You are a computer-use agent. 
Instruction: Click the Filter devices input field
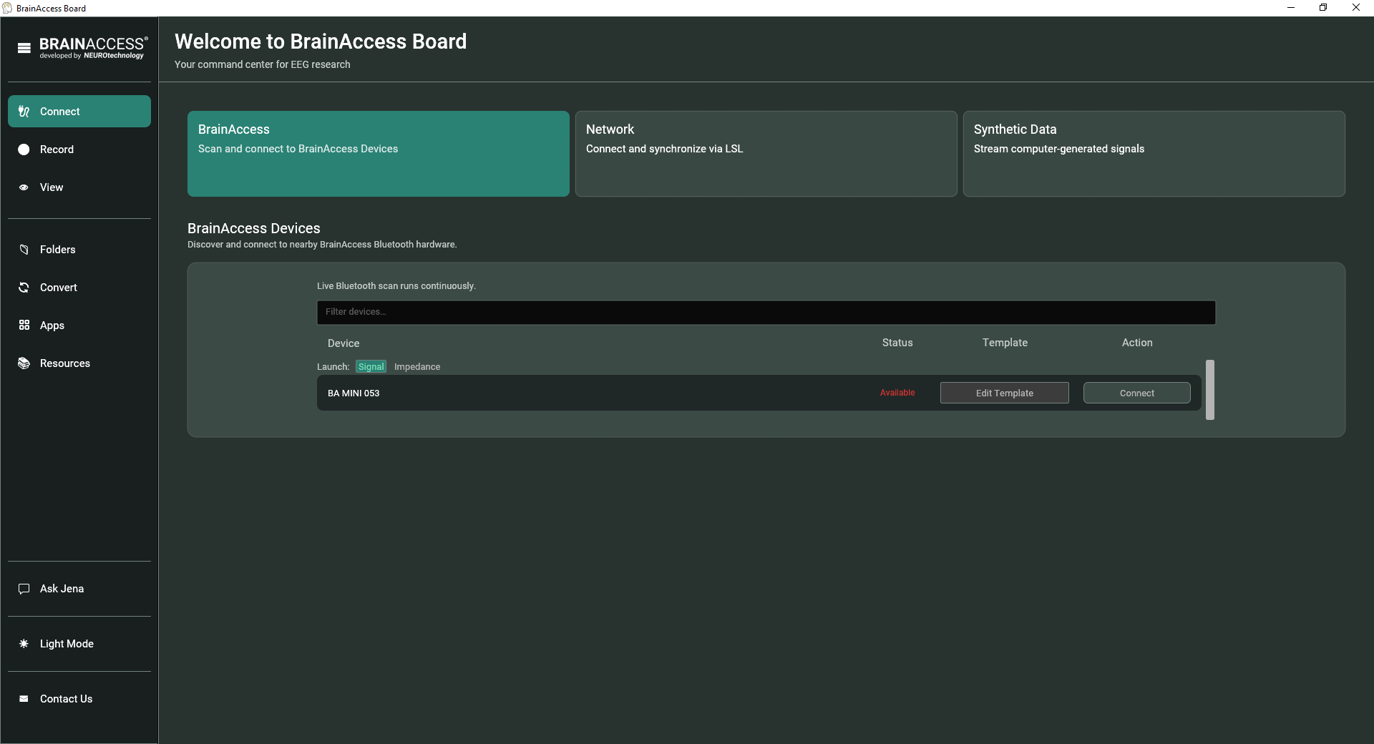(x=766, y=312)
